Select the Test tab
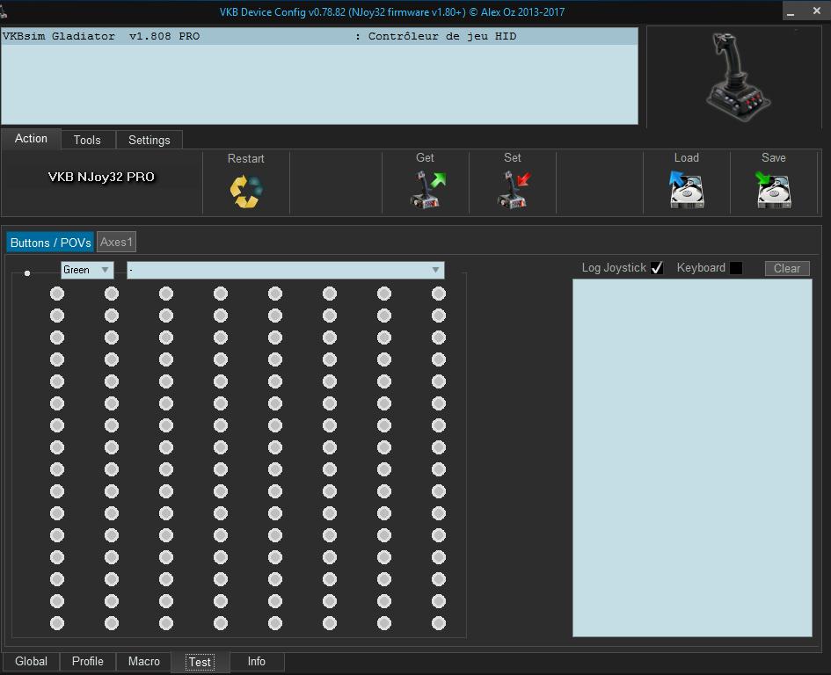 tap(200, 663)
